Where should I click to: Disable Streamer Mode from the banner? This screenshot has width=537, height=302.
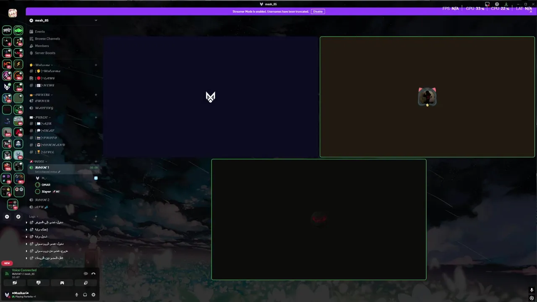[x=318, y=11]
